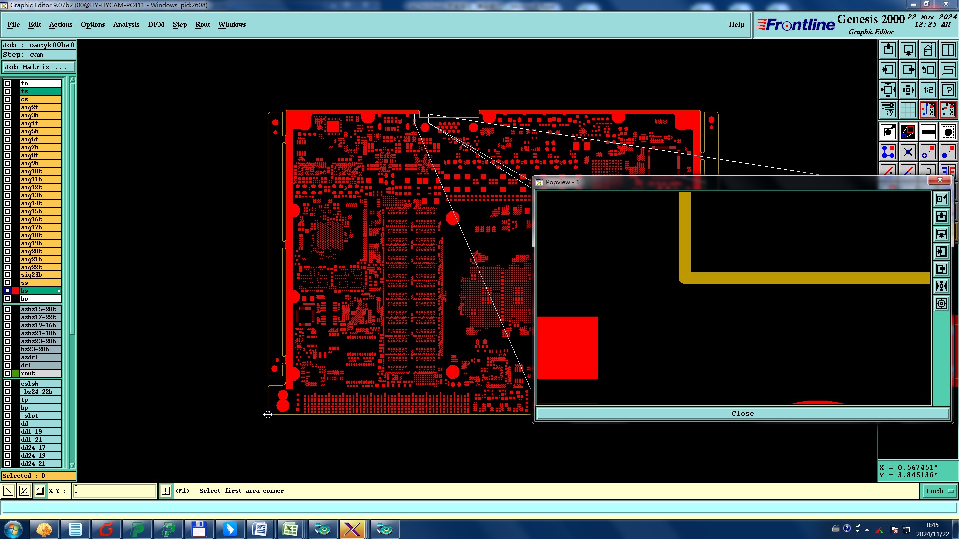This screenshot has width=959, height=539.
Task: Click the question mark help icon
Action: (948, 90)
